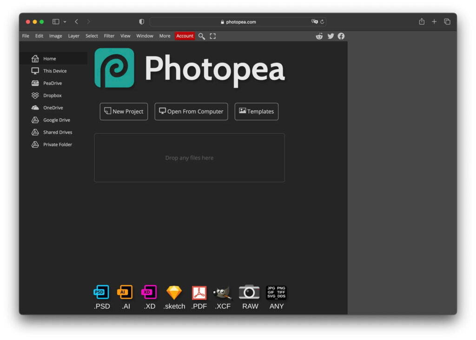Screen dimensions: 476x340
Task: Open a file from your computer
Action: click(191, 111)
